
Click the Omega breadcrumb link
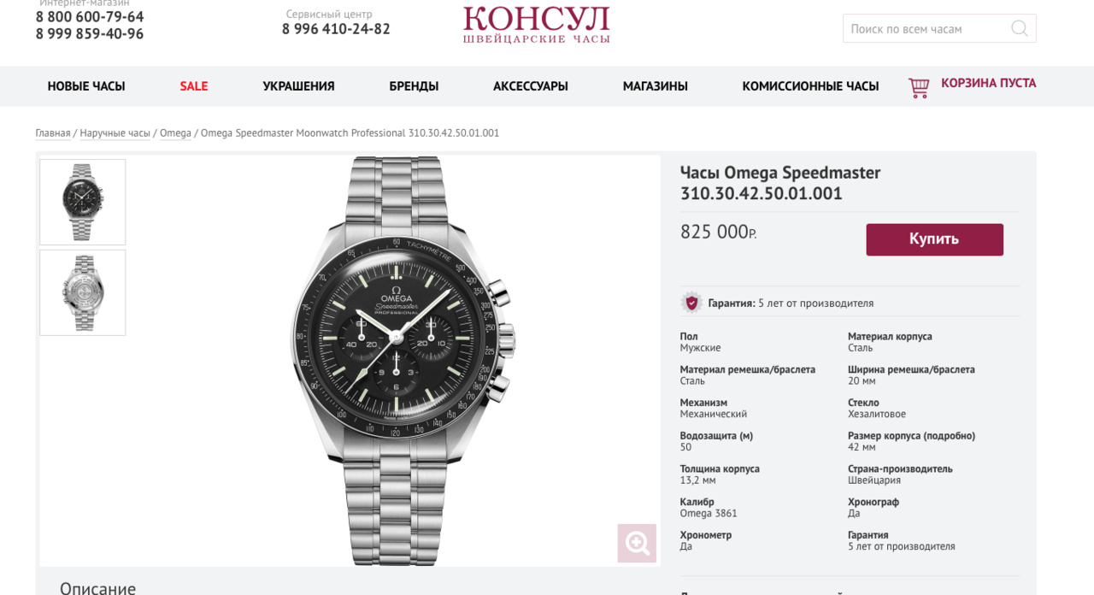[x=175, y=133]
